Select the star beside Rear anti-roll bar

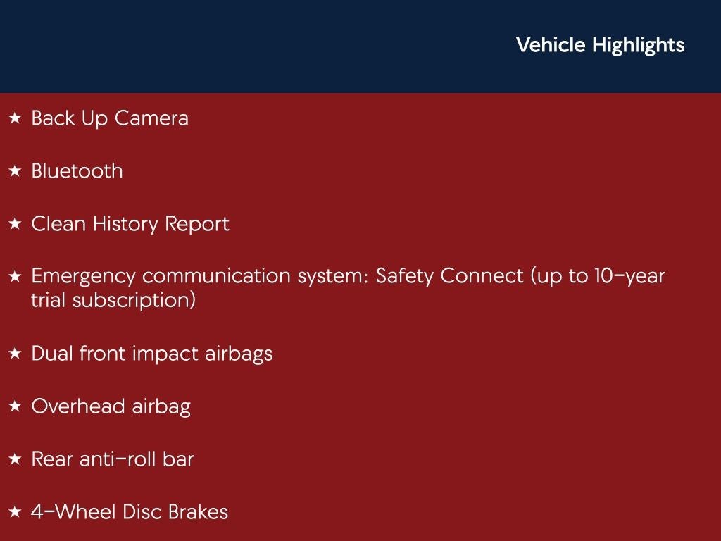15,459
